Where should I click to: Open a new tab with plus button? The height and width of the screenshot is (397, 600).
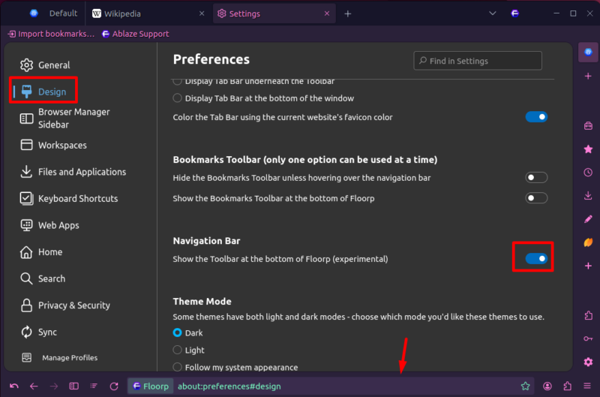[x=347, y=14]
